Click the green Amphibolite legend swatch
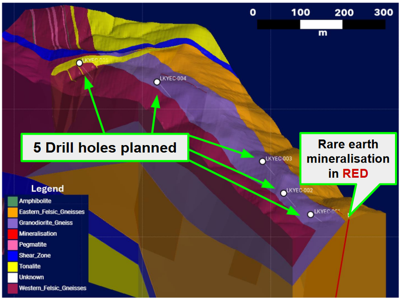402x299 pixels. [13, 201]
